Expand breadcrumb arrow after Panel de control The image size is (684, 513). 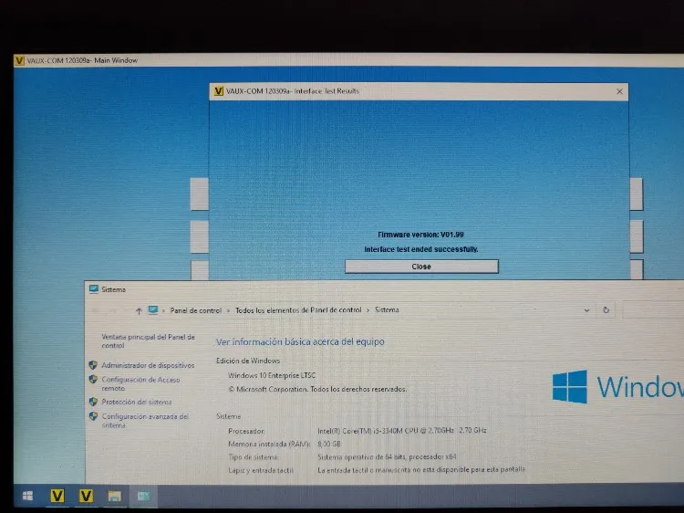coord(228,310)
